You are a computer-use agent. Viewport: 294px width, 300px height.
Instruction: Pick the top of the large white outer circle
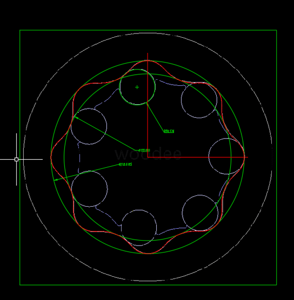click(148, 33)
